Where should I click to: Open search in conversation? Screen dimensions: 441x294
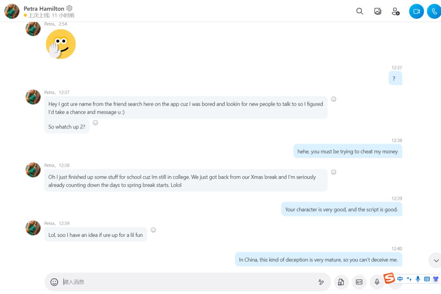pyautogui.click(x=359, y=11)
